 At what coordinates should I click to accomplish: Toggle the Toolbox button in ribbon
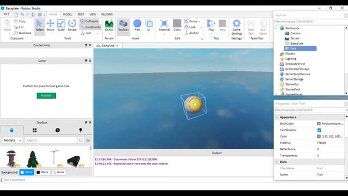click(123, 26)
